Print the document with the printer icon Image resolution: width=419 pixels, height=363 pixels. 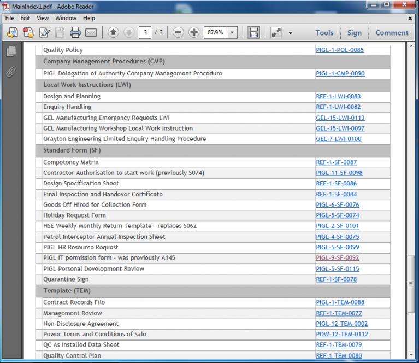pyautogui.click(x=75, y=33)
